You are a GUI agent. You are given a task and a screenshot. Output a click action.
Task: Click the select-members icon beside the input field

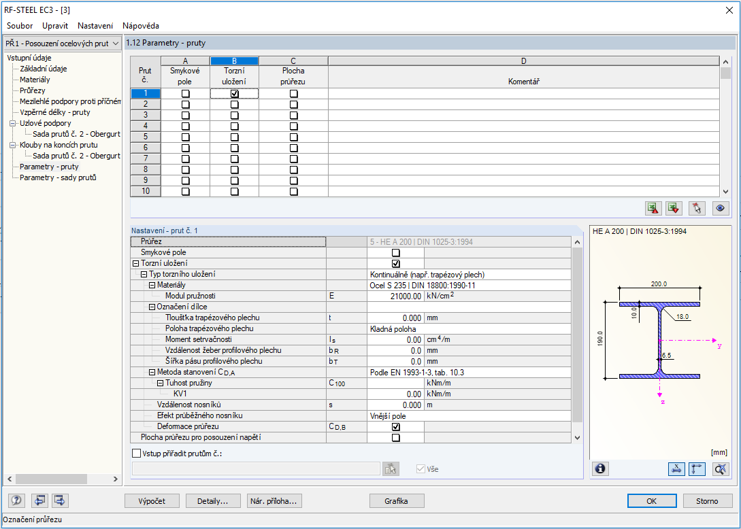click(391, 468)
